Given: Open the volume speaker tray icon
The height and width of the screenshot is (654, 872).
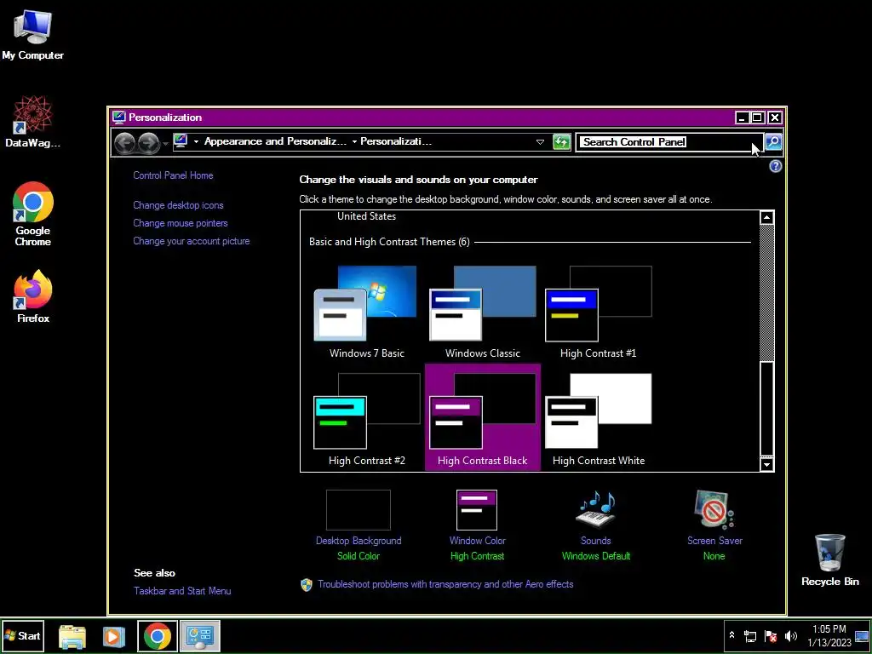Looking at the screenshot, I should [x=790, y=636].
